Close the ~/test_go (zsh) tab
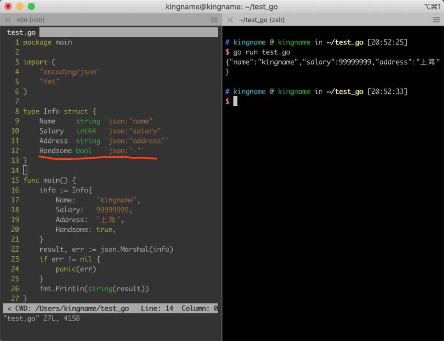The image size is (444, 341). point(230,20)
